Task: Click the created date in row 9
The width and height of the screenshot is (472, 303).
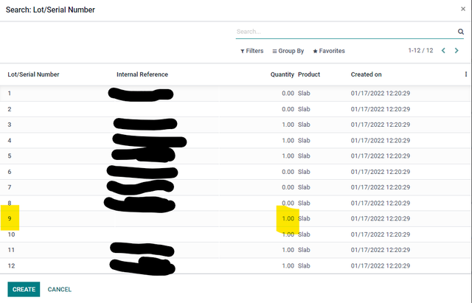Action: [381, 218]
